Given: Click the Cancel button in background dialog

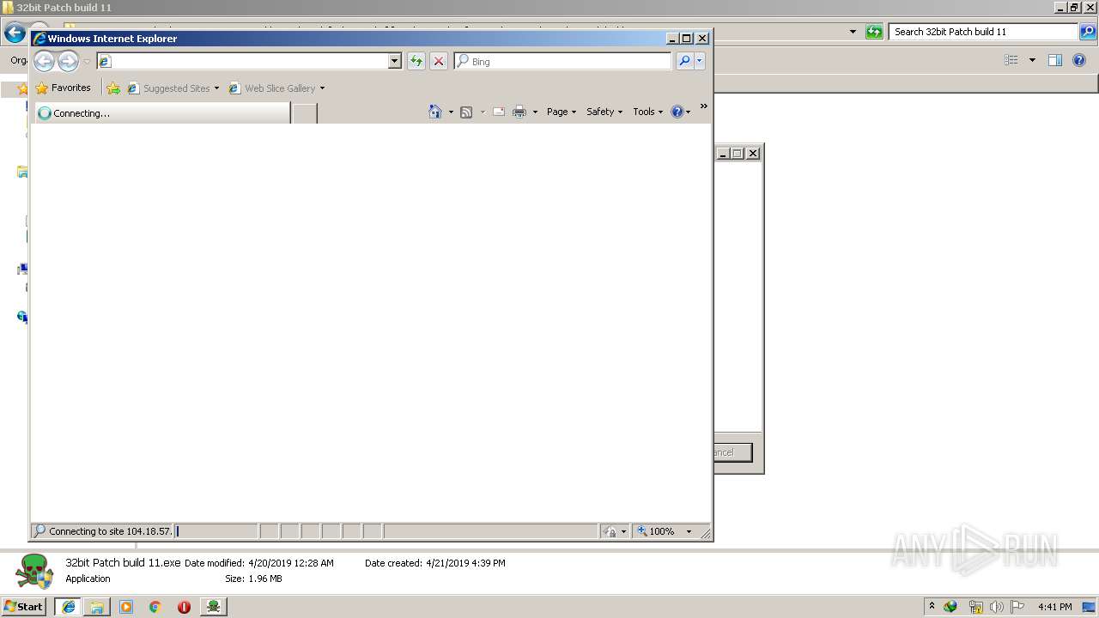Looking at the screenshot, I should tap(732, 452).
